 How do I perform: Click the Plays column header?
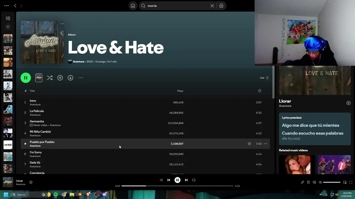(x=180, y=91)
